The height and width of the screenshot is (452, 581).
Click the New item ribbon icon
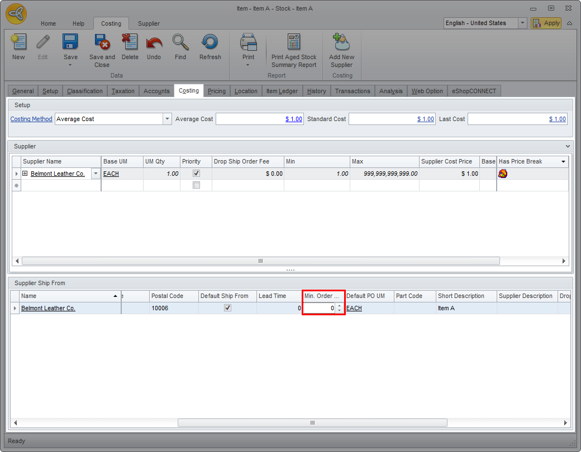(18, 43)
